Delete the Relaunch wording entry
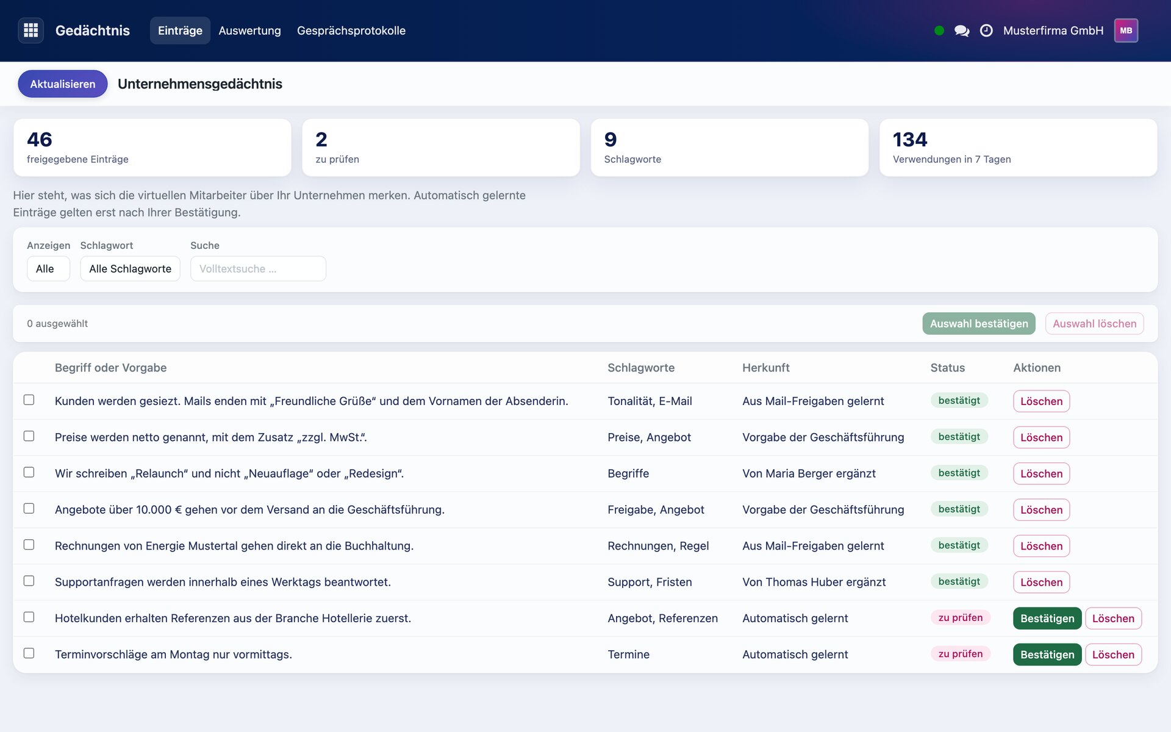The width and height of the screenshot is (1171, 732). click(1041, 473)
